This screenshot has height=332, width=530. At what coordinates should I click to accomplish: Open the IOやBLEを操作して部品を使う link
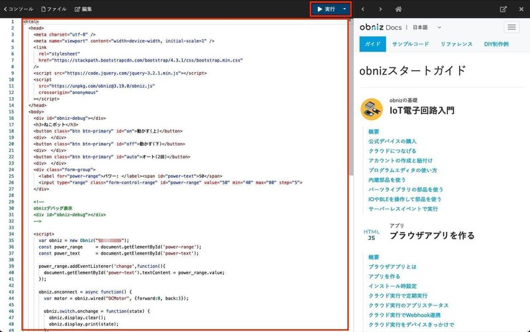[x=405, y=199]
